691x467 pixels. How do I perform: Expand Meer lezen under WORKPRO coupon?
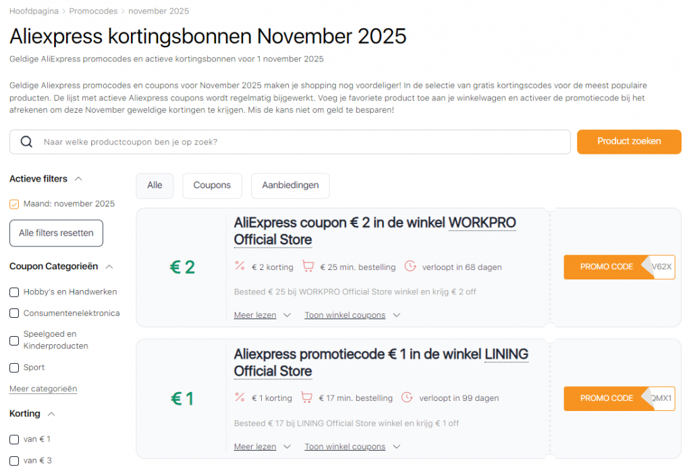(x=262, y=315)
